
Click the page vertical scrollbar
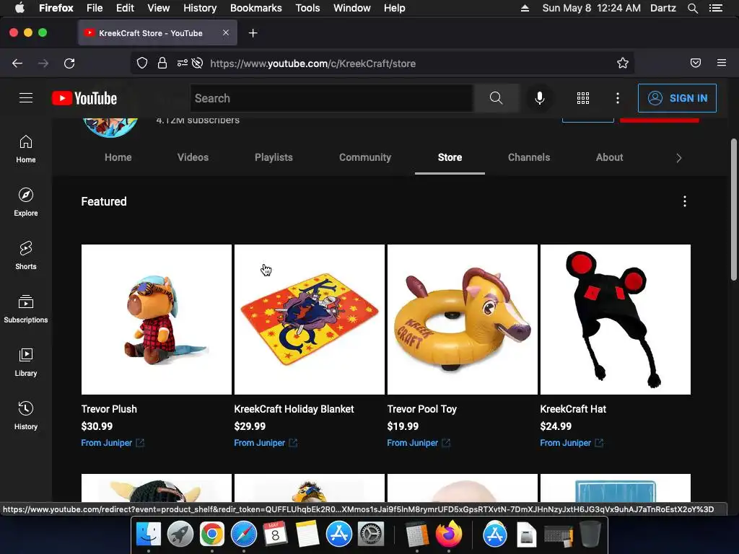point(734,210)
